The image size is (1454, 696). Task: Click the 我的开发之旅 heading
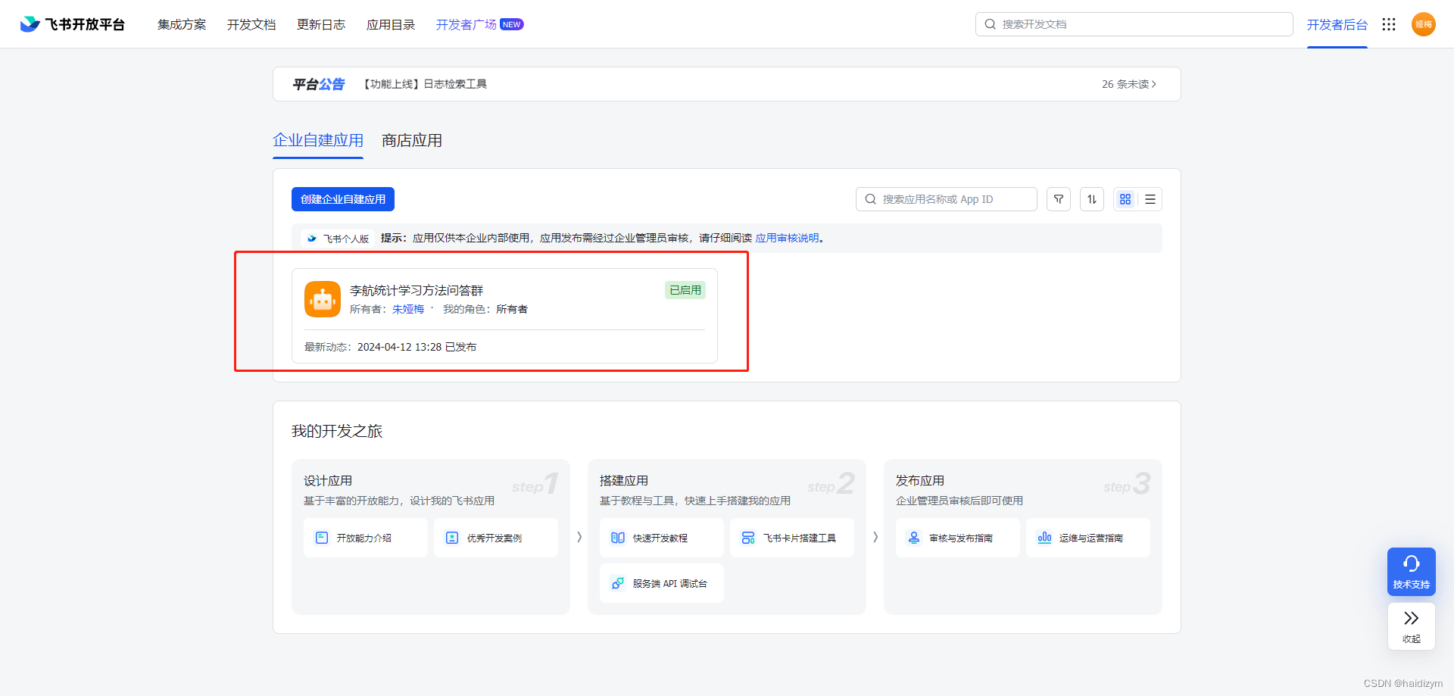(x=337, y=431)
